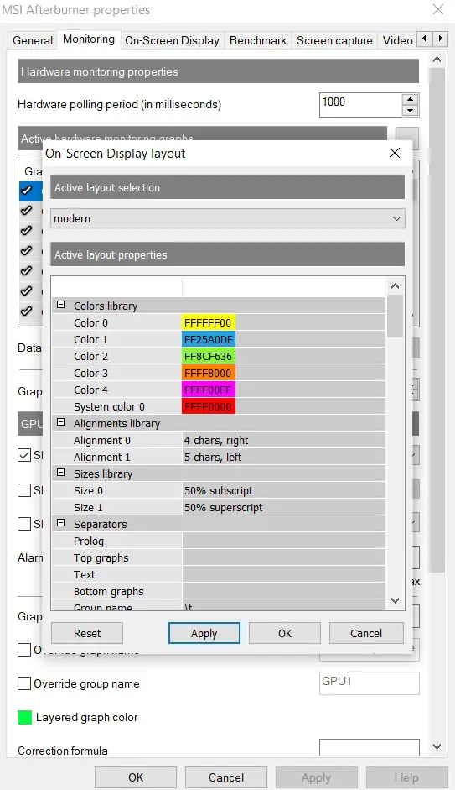This screenshot has width=455, height=790.
Task: Pick Color 1 swatch FF25A0DE
Action: point(208,339)
